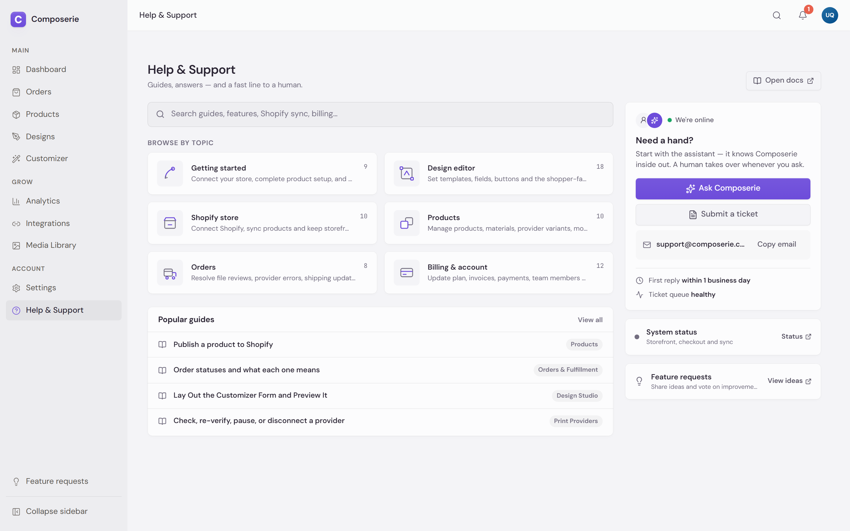Click into the Search guides field
This screenshot has width=850, height=531.
coord(380,114)
